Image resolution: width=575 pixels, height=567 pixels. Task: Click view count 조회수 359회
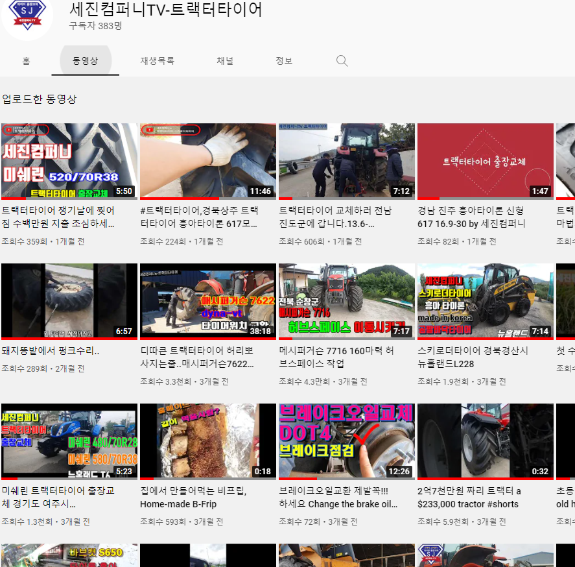click(x=24, y=241)
